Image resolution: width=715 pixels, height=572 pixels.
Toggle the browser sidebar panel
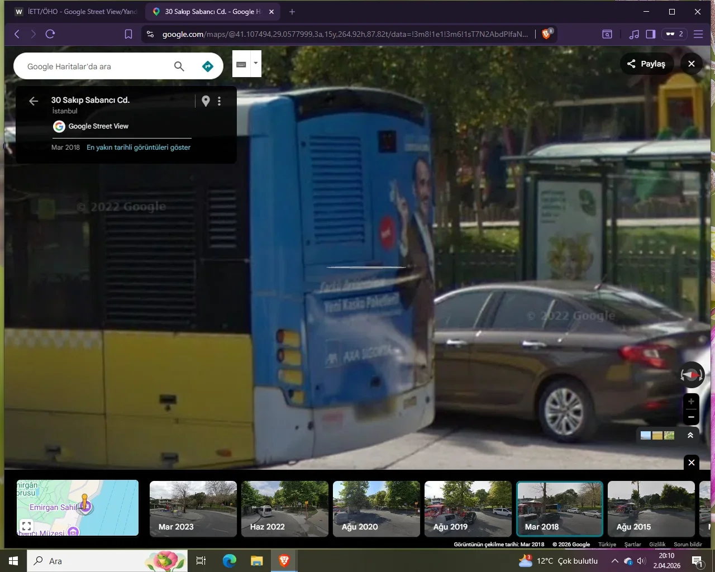[x=650, y=34]
